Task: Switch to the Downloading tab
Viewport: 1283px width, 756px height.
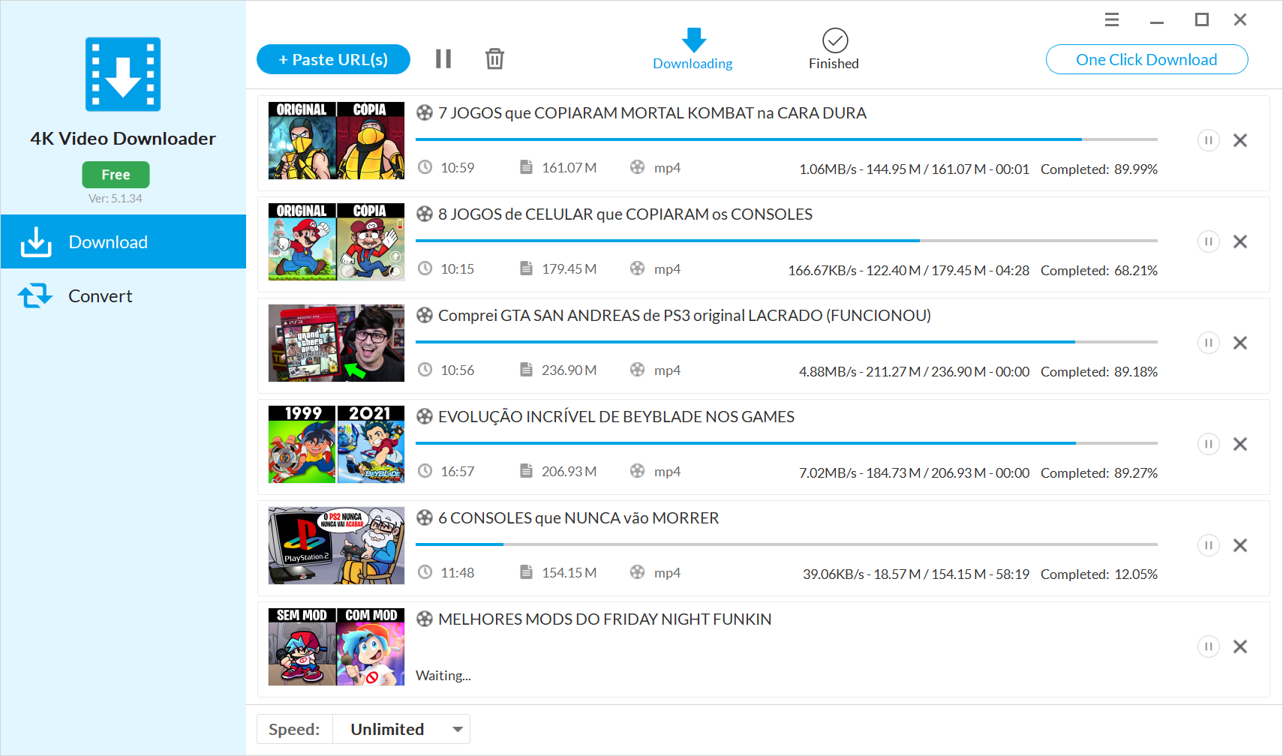Action: 693,49
